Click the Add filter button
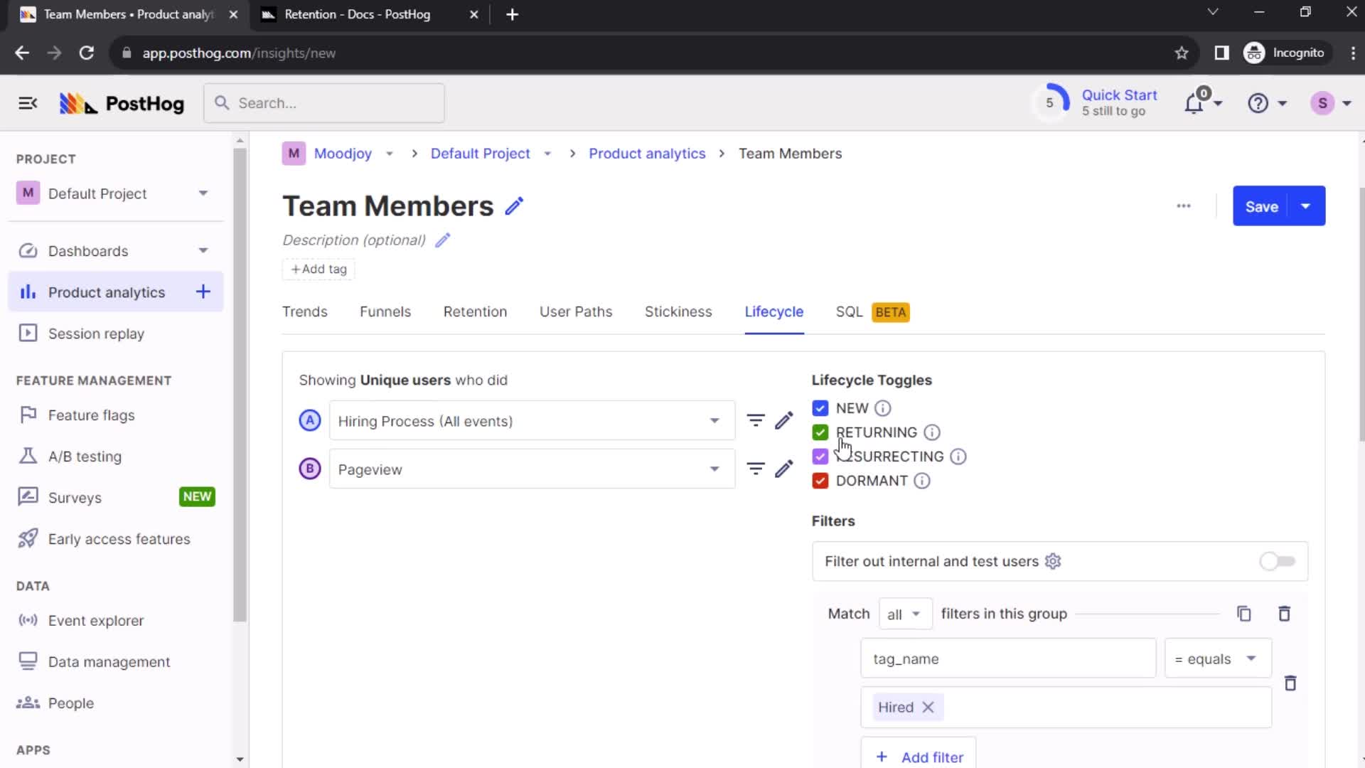The height and width of the screenshot is (768, 1365). [919, 757]
